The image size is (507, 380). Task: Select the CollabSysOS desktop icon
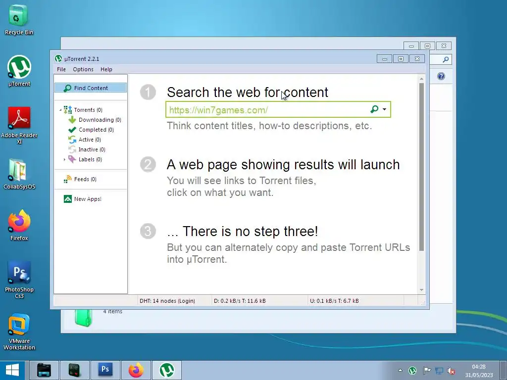(x=19, y=174)
